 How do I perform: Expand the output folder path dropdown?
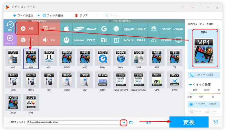123,123
